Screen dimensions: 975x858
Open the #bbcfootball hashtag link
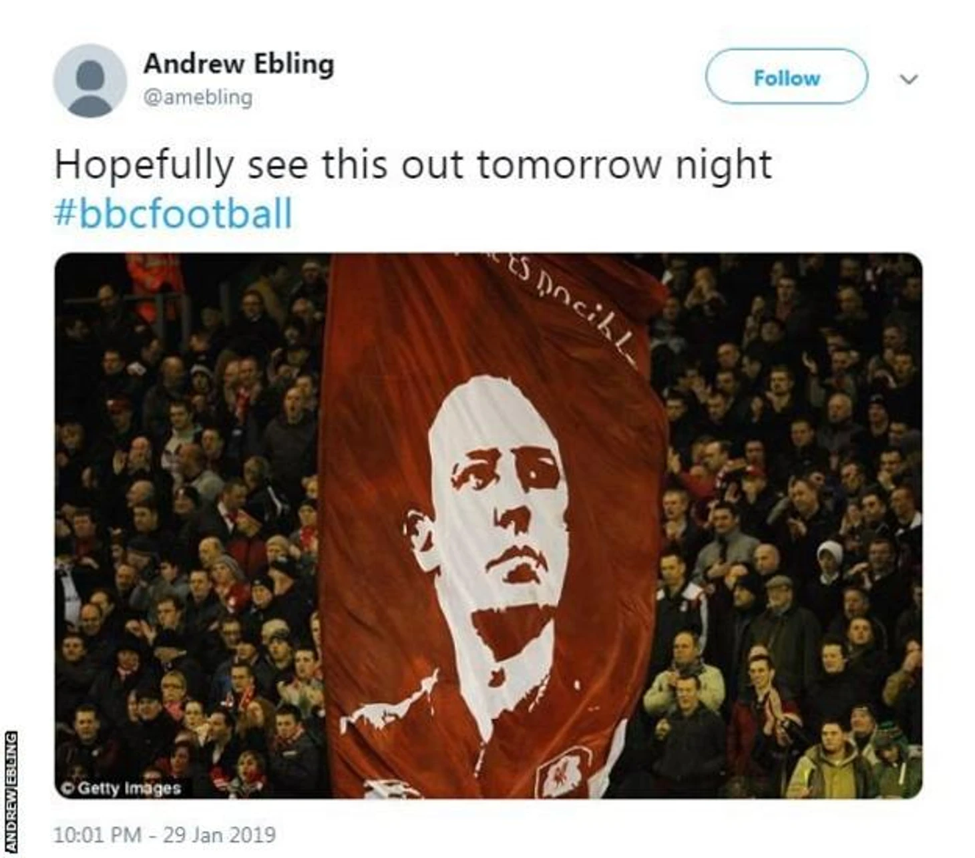click(x=174, y=214)
